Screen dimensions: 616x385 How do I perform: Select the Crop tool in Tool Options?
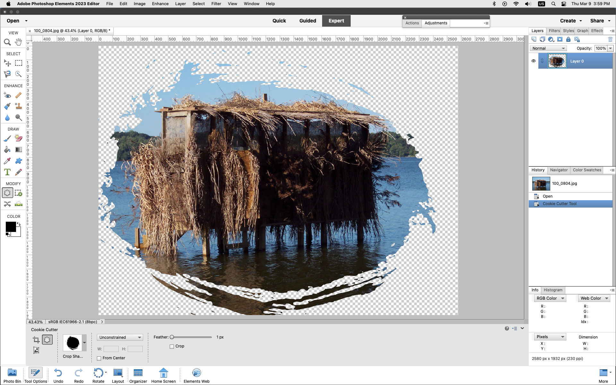click(x=36, y=339)
